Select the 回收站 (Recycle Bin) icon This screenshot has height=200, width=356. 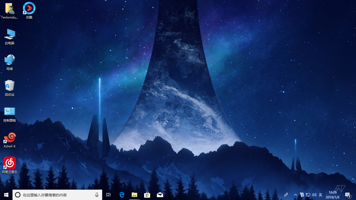(10, 88)
